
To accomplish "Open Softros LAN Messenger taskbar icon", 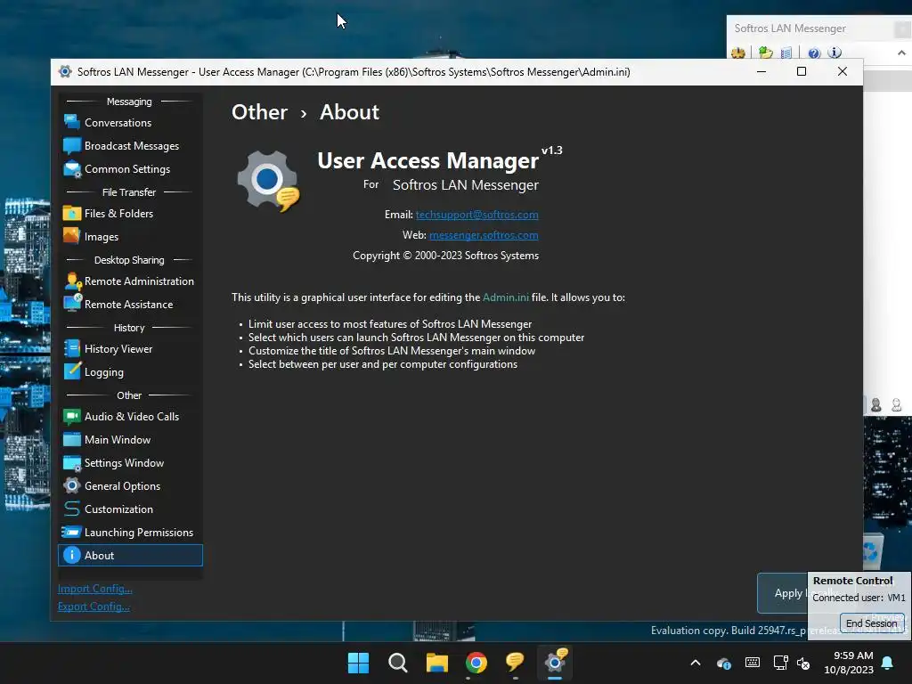I will [x=516, y=663].
